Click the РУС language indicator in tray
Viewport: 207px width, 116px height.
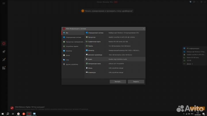[192, 114]
